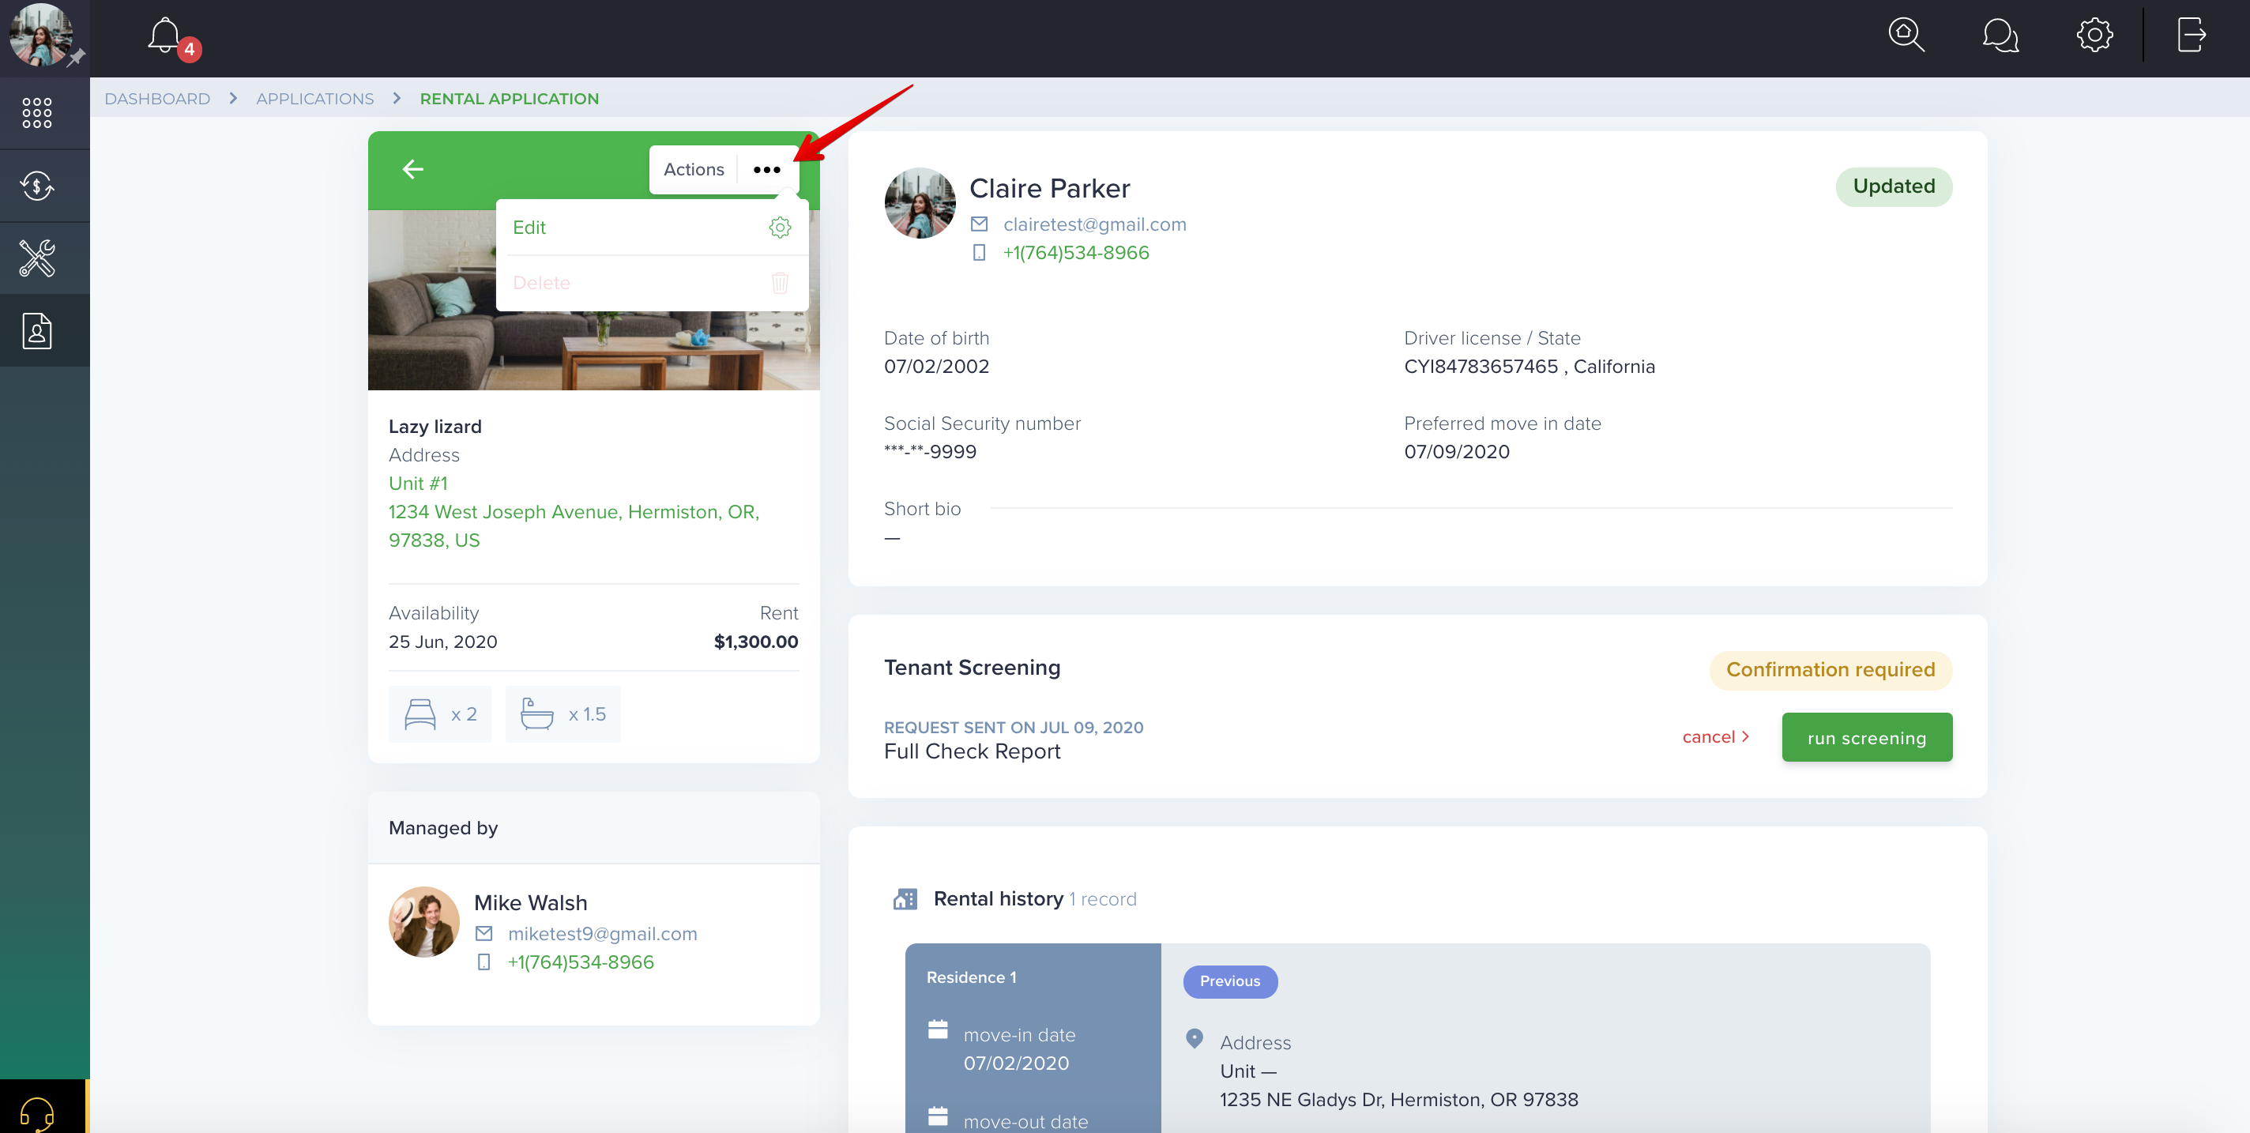The image size is (2250, 1133).
Task: Open the applications document icon in sidebar
Action: 36,331
